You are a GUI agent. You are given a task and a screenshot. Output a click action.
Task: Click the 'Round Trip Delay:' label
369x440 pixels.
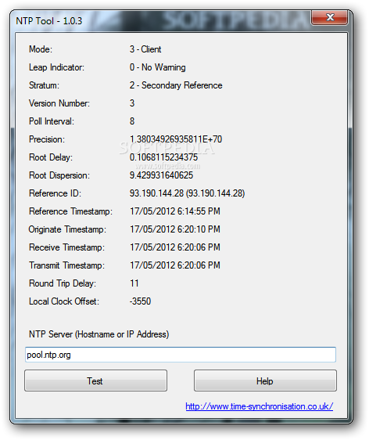[63, 283]
